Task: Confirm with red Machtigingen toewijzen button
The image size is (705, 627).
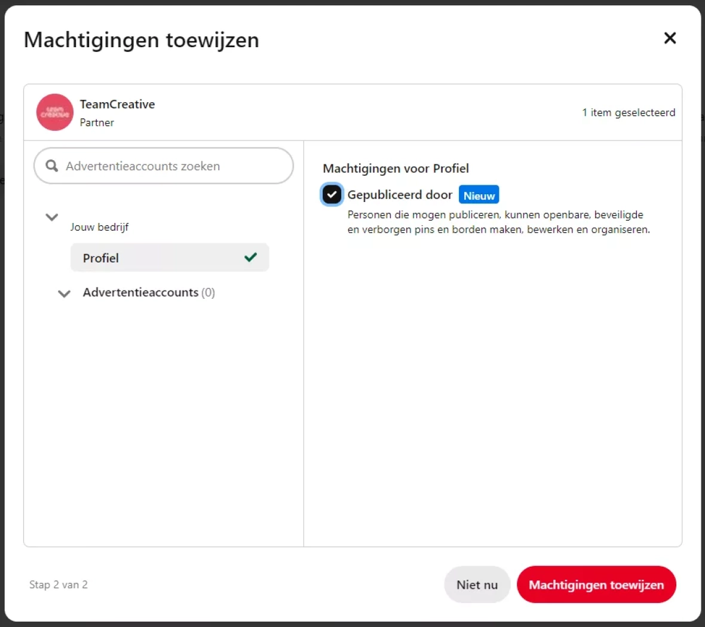Action: pos(596,585)
